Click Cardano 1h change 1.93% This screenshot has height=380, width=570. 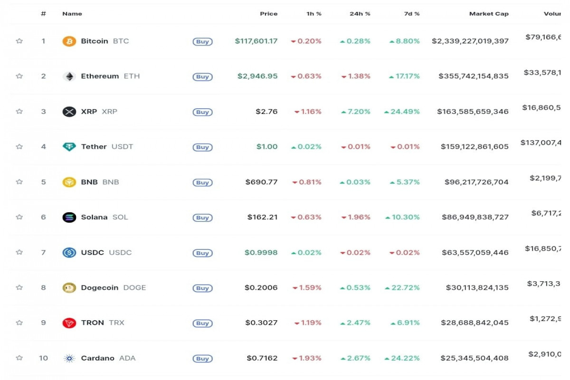click(307, 358)
